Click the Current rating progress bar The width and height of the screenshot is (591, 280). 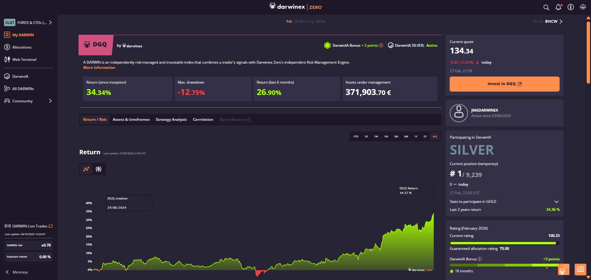pos(504,243)
